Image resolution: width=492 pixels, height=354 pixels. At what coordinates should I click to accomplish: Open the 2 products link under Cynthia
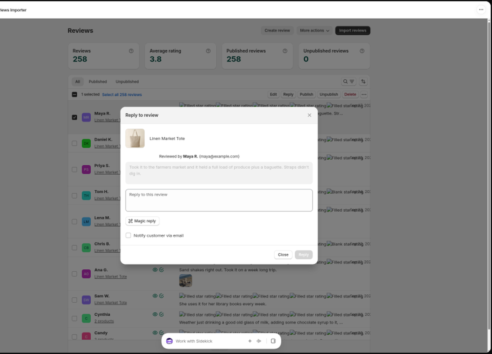104,321
